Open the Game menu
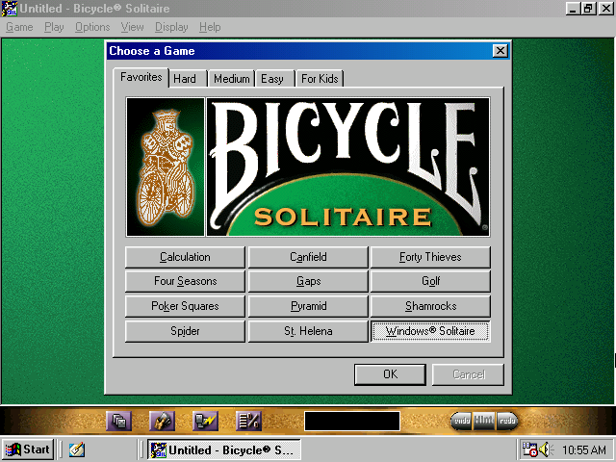This screenshot has height=462, width=616. click(19, 27)
